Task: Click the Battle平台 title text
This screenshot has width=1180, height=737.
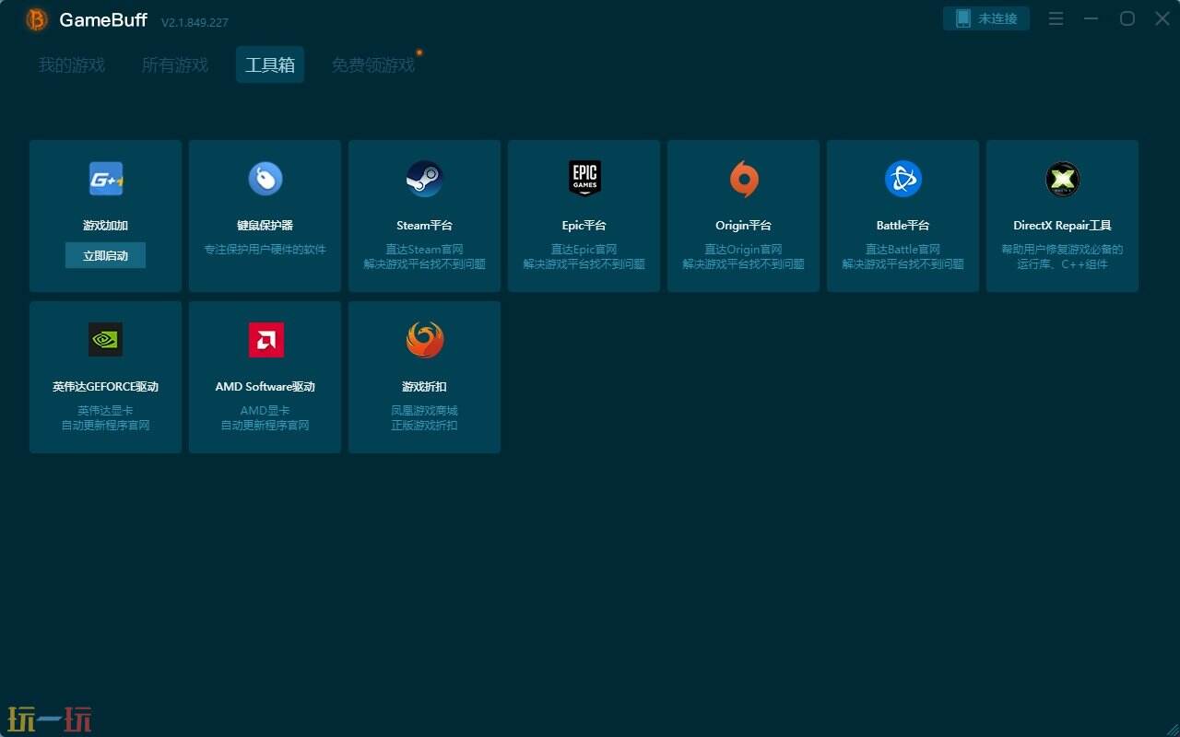Action: click(x=903, y=226)
